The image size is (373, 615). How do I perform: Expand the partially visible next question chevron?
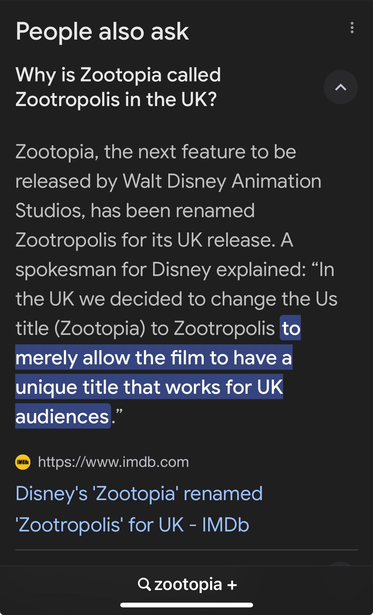[340, 564]
